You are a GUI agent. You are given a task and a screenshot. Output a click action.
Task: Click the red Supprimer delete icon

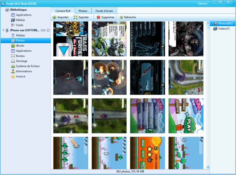(98, 17)
